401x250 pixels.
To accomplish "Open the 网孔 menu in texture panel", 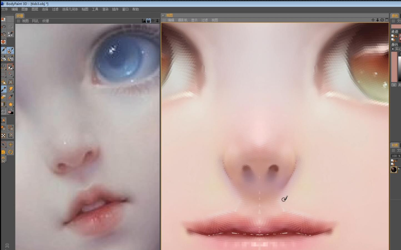I will point(35,21).
